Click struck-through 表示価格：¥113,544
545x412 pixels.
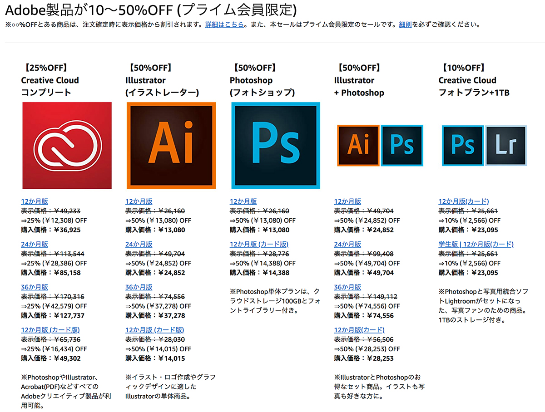(53, 254)
